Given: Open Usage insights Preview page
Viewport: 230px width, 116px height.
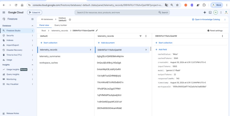Looking at the screenshot, I should pyautogui.click(x=13, y=70).
